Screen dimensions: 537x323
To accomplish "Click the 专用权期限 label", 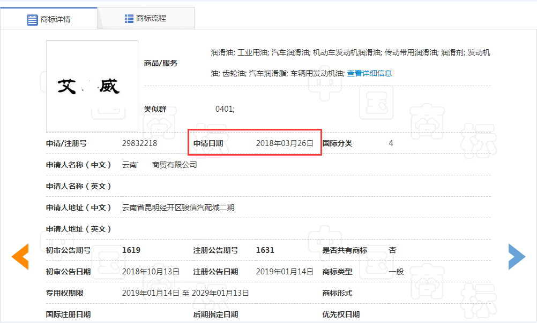I will (x=65, y=293).
